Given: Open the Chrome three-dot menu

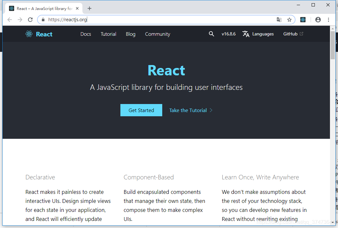Looking at the screenshot, I should [328, 20].
